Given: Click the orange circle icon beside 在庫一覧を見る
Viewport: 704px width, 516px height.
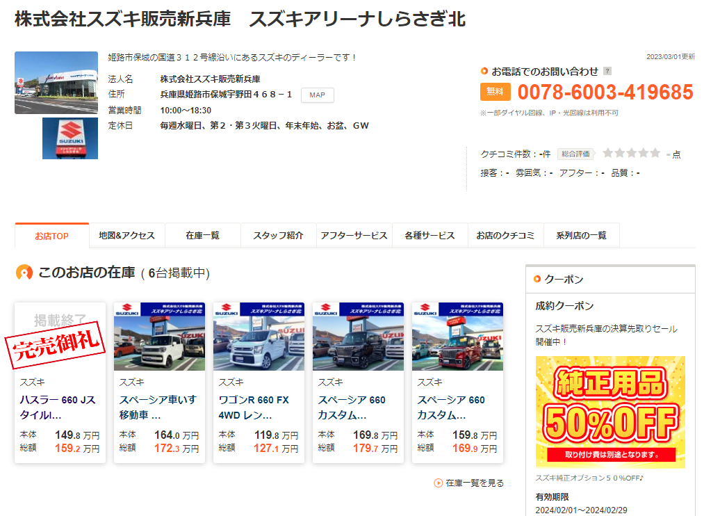Looking at the screenshot, I should click(x=439, y=483).
